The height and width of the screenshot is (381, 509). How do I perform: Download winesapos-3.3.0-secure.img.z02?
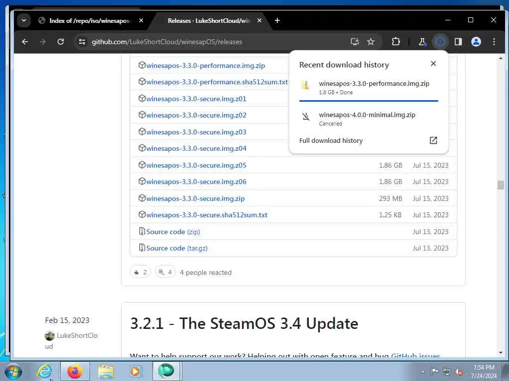click(x=196, y=115)
